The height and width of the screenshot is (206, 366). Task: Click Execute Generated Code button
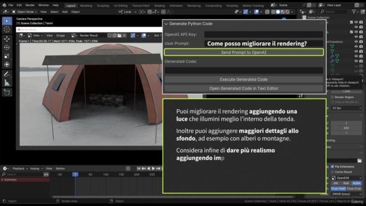(244, 80)
